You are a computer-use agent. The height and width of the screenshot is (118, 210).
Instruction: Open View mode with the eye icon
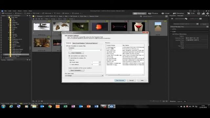(165, 13)
